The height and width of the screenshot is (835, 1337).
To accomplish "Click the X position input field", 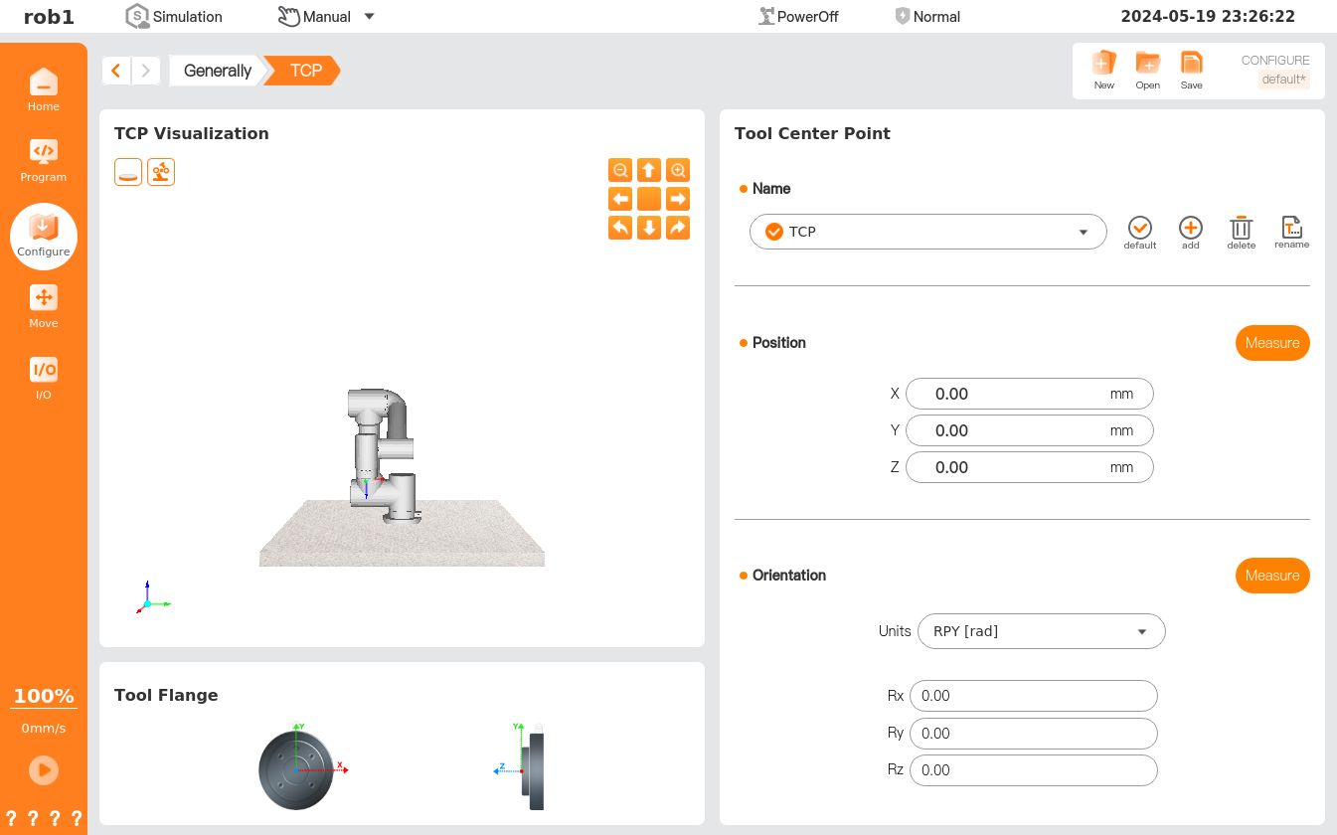I will (1029, 394).
